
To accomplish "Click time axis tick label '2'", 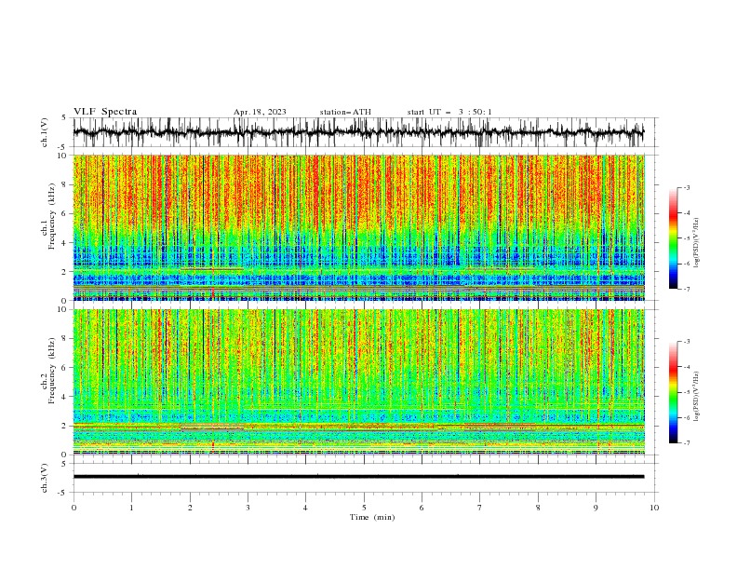I will click(190, 508).
